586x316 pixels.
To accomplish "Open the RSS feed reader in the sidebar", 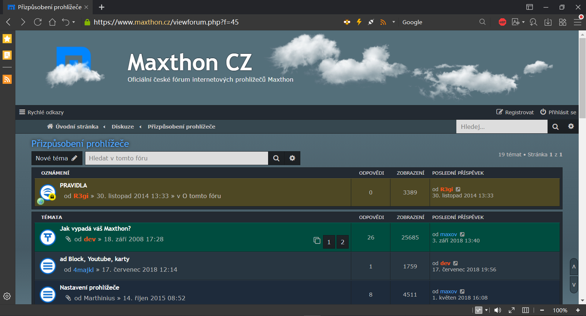I will tap(7, 79).
